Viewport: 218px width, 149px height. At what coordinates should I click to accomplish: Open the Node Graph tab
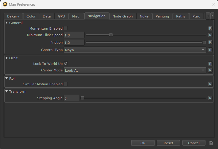coord(123,16)
